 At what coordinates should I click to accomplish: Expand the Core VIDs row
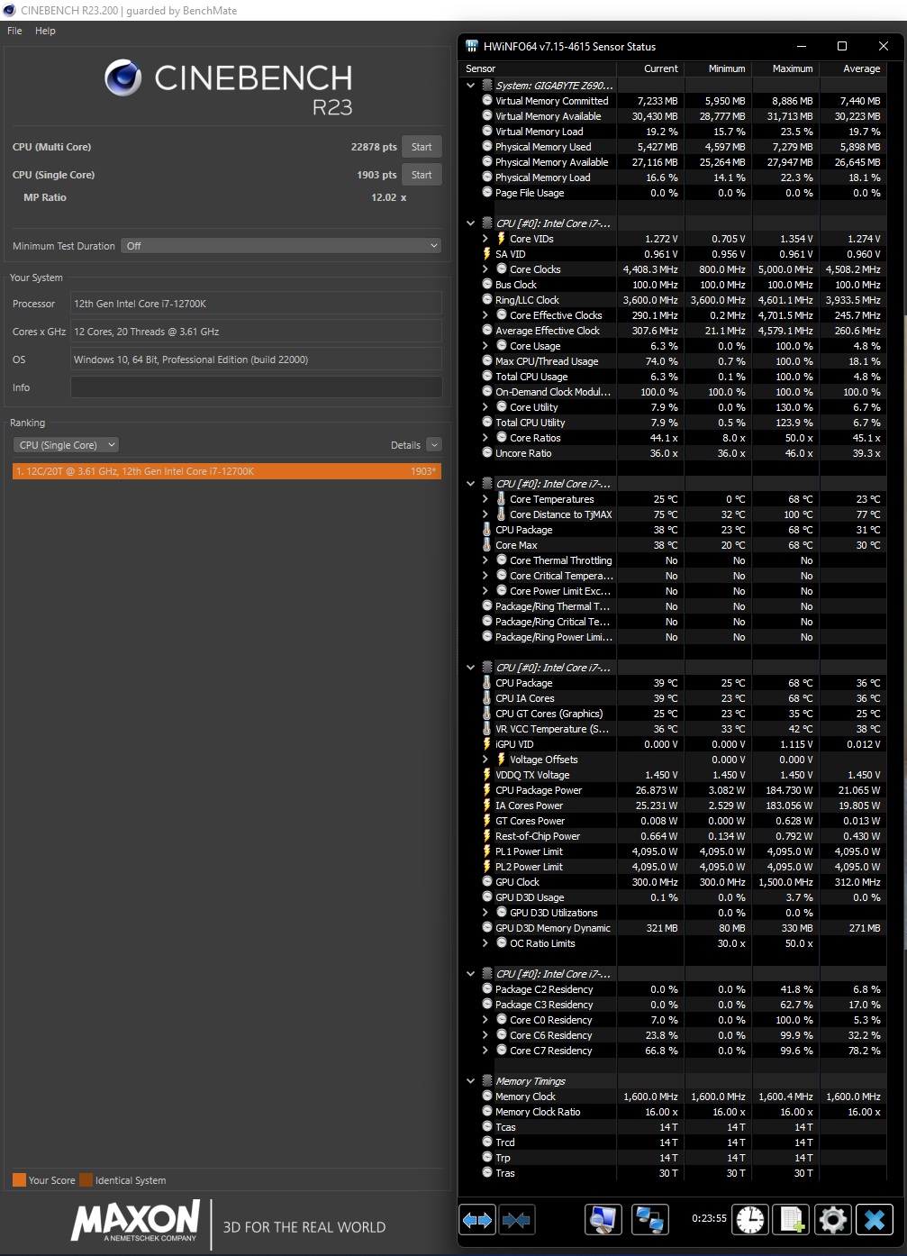tap(485, 239)
